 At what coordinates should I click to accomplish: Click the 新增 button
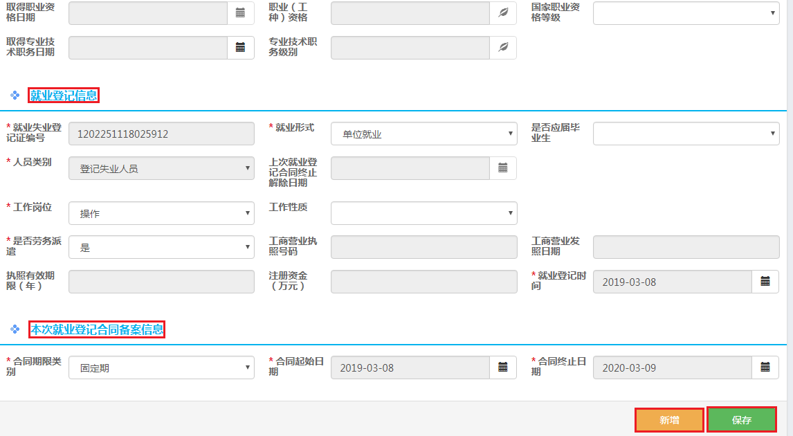point(669,420)
